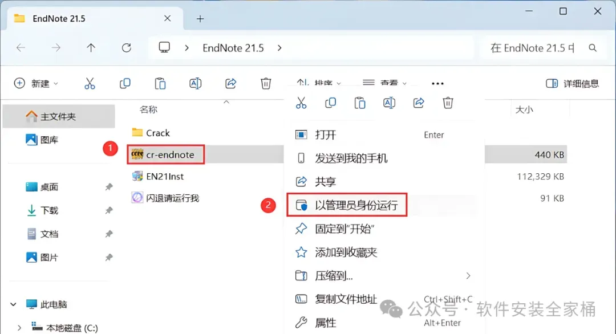Click the Delete trash icon in toolbar
This screenshot has width=616, height=334.
click(266, 83)
